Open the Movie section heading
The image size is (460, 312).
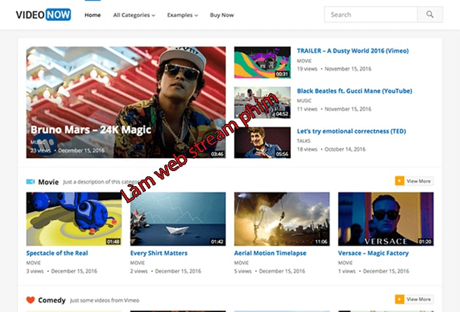pos(49,182)
